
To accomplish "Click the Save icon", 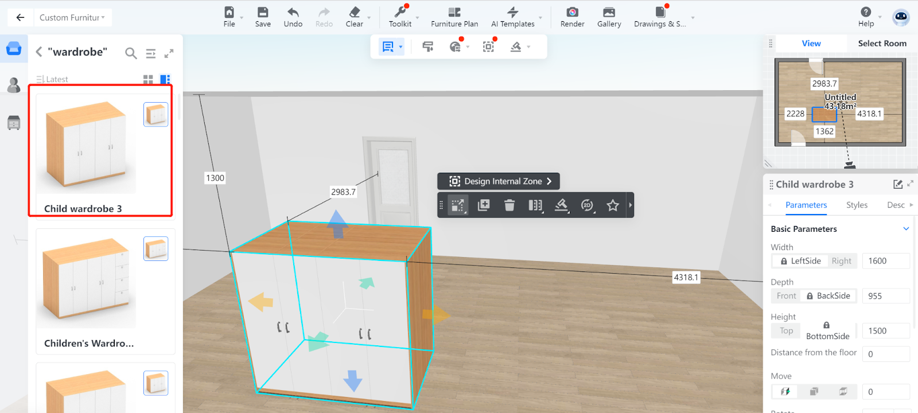I will click(263, 13).
